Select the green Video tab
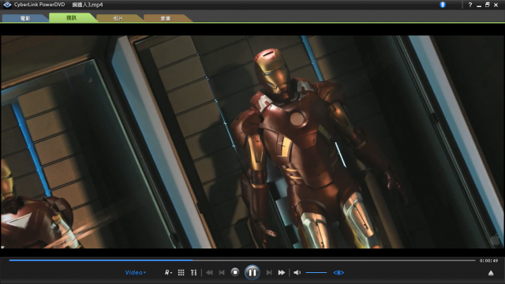This screenshot has height=284, width=505. pos(72,17)
